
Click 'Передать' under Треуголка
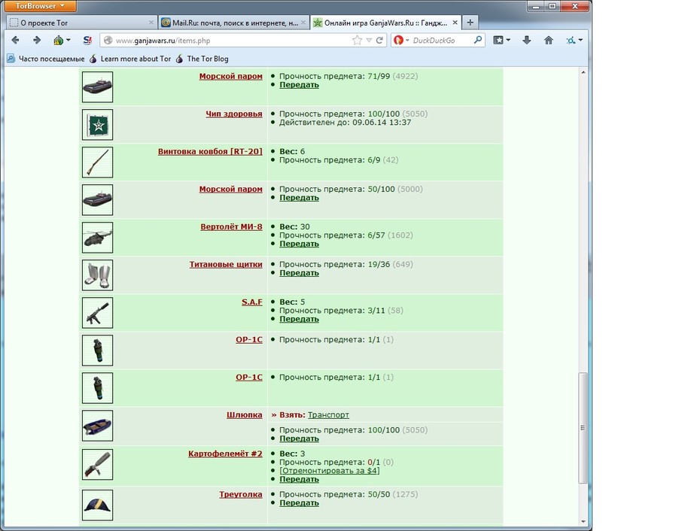coord(299,503)
